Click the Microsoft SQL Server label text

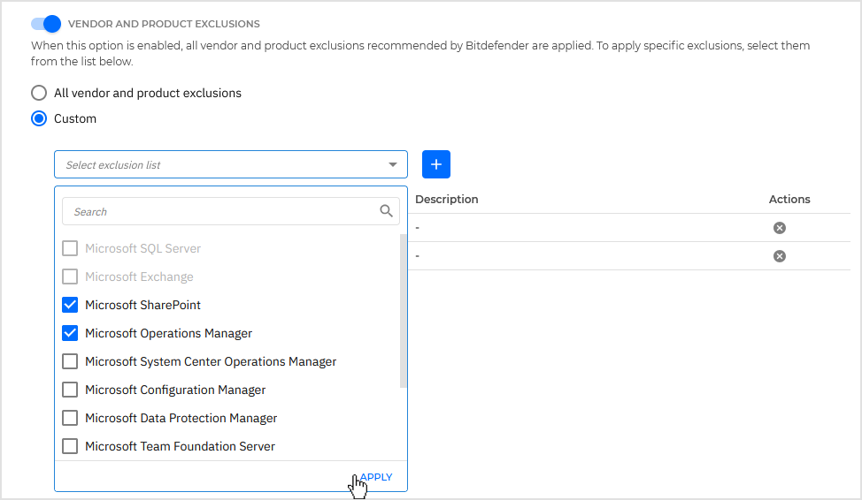point(143,248)
